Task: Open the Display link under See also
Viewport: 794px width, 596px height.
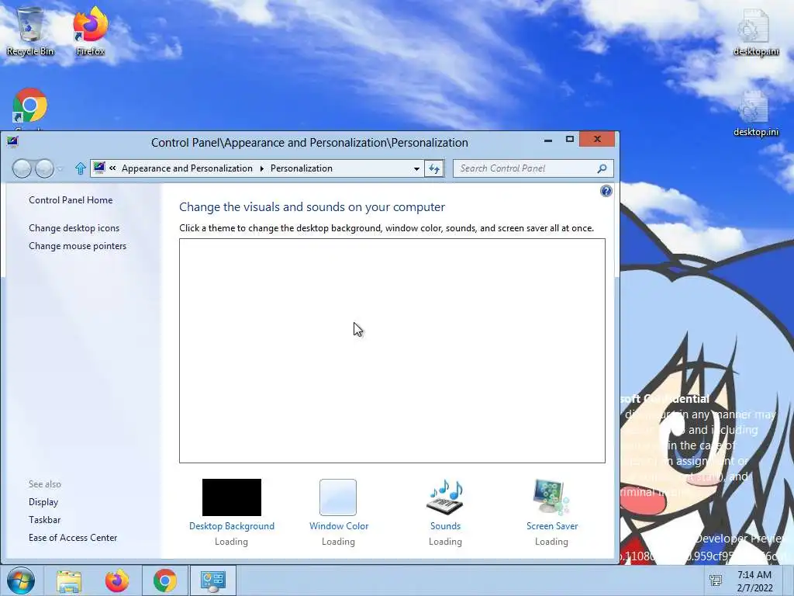Action: [43, 502]
